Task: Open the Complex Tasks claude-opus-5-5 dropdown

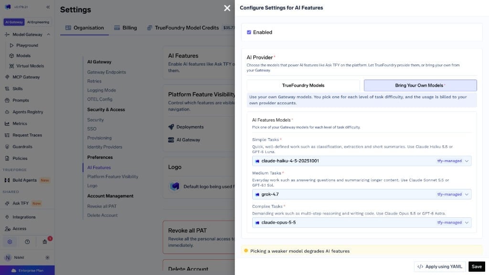Action: (x=361, y=223)
